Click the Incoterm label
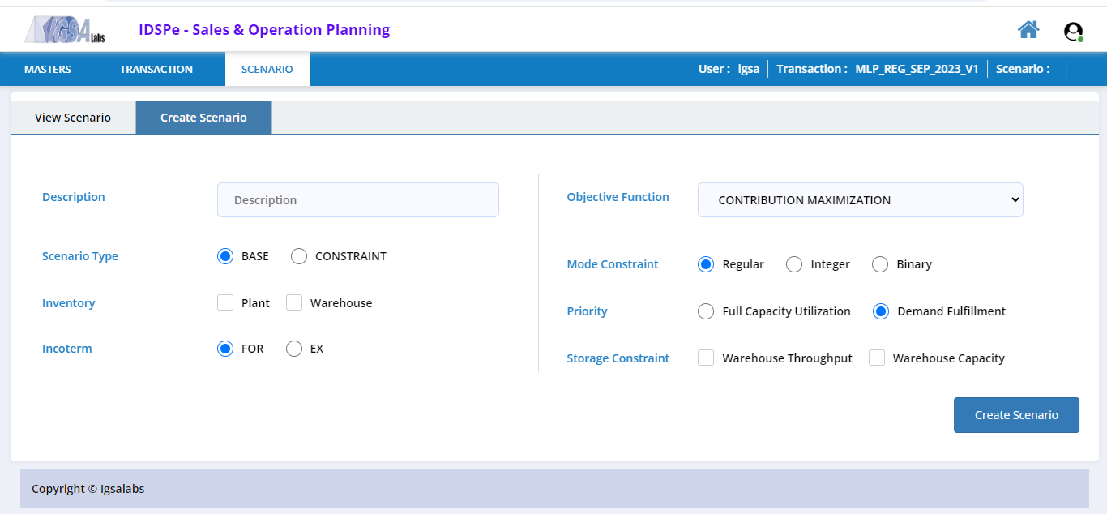 tap(67, 349)
